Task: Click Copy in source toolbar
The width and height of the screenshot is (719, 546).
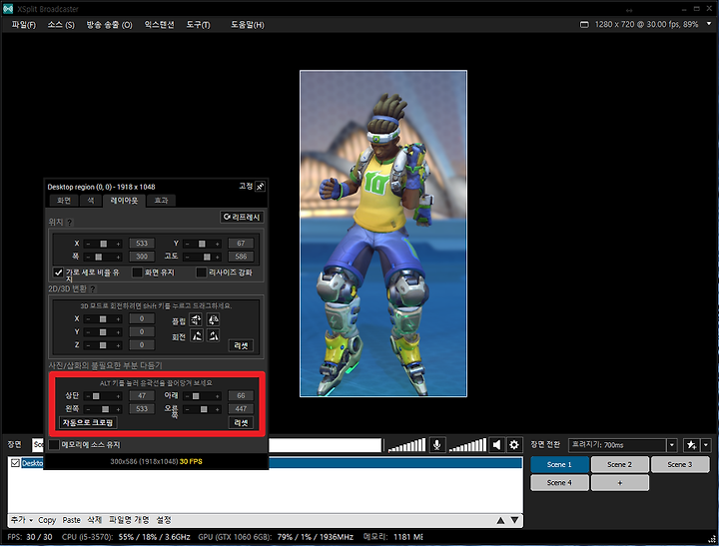Action: coord(47,520)
